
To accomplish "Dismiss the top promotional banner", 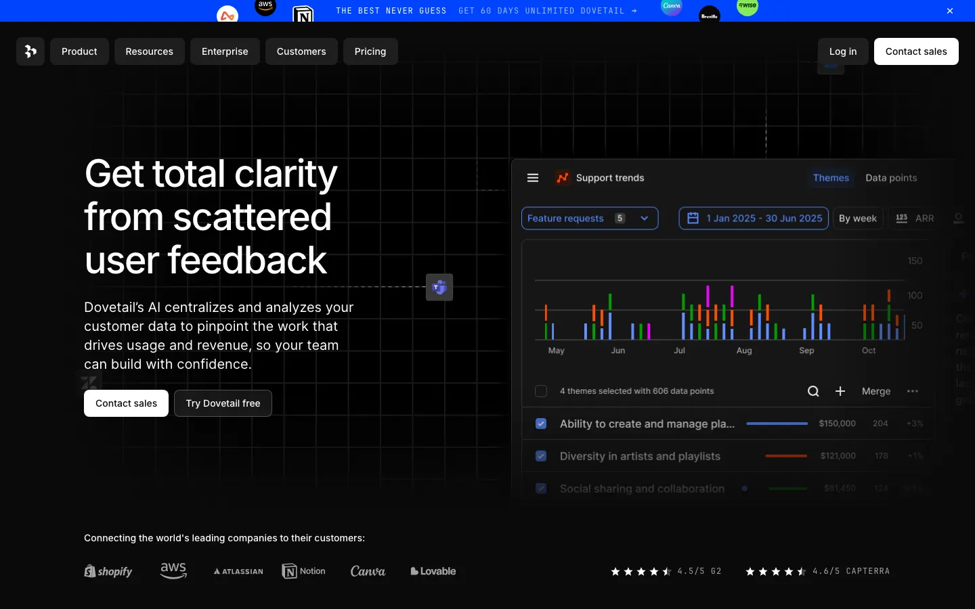I will (950, 11).
